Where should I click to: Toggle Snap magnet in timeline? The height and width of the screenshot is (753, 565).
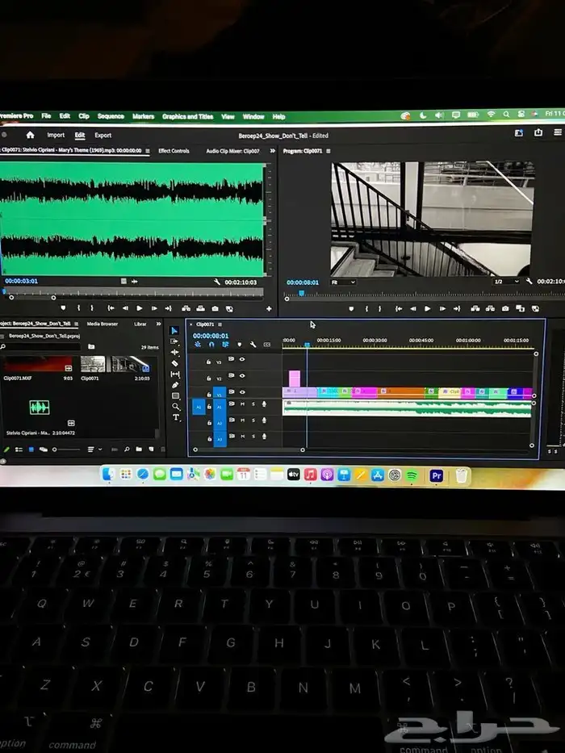click(x=211, y=345)
